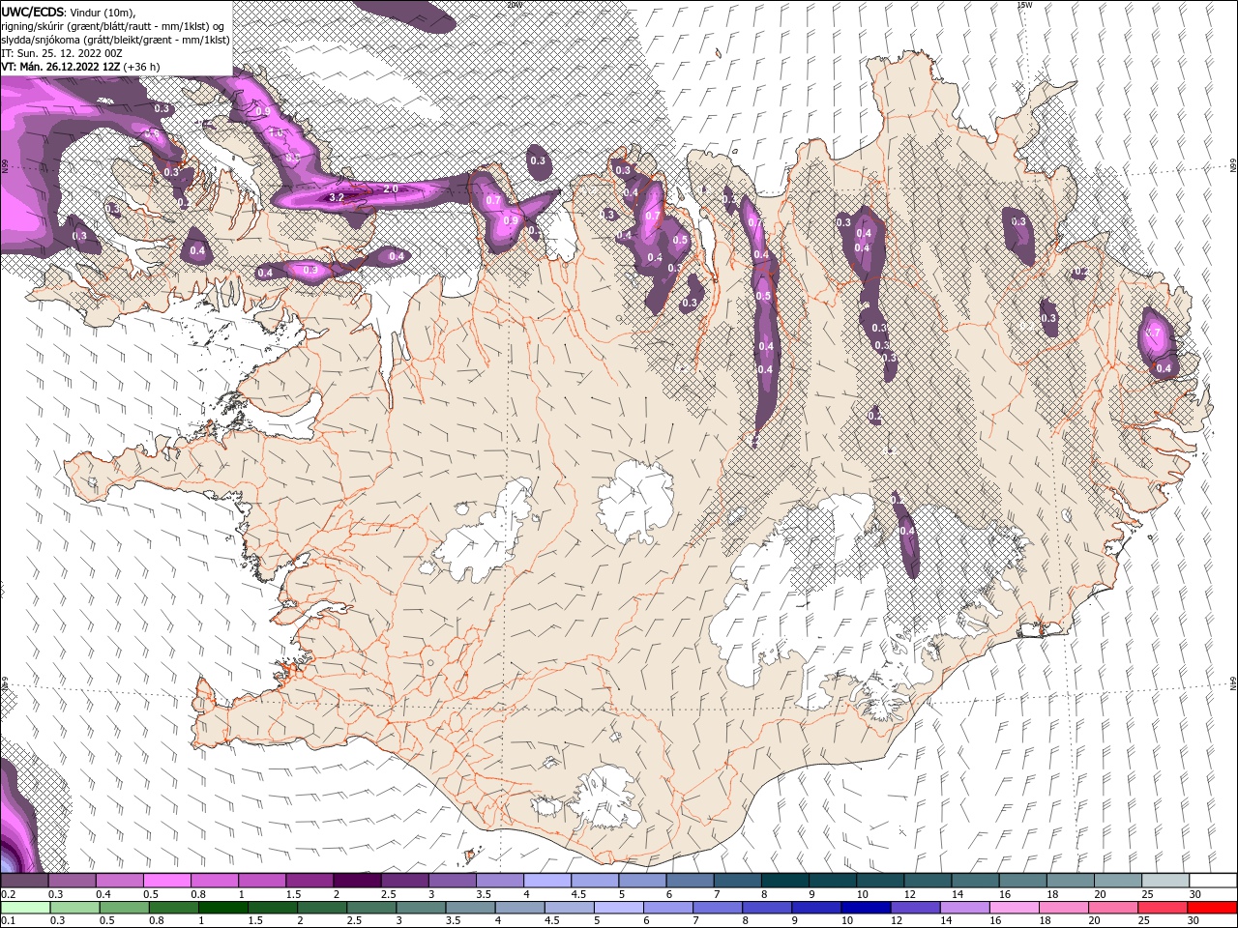
Task: Click the 3.5 label in the top legend row
Action: tap(483, 894)
